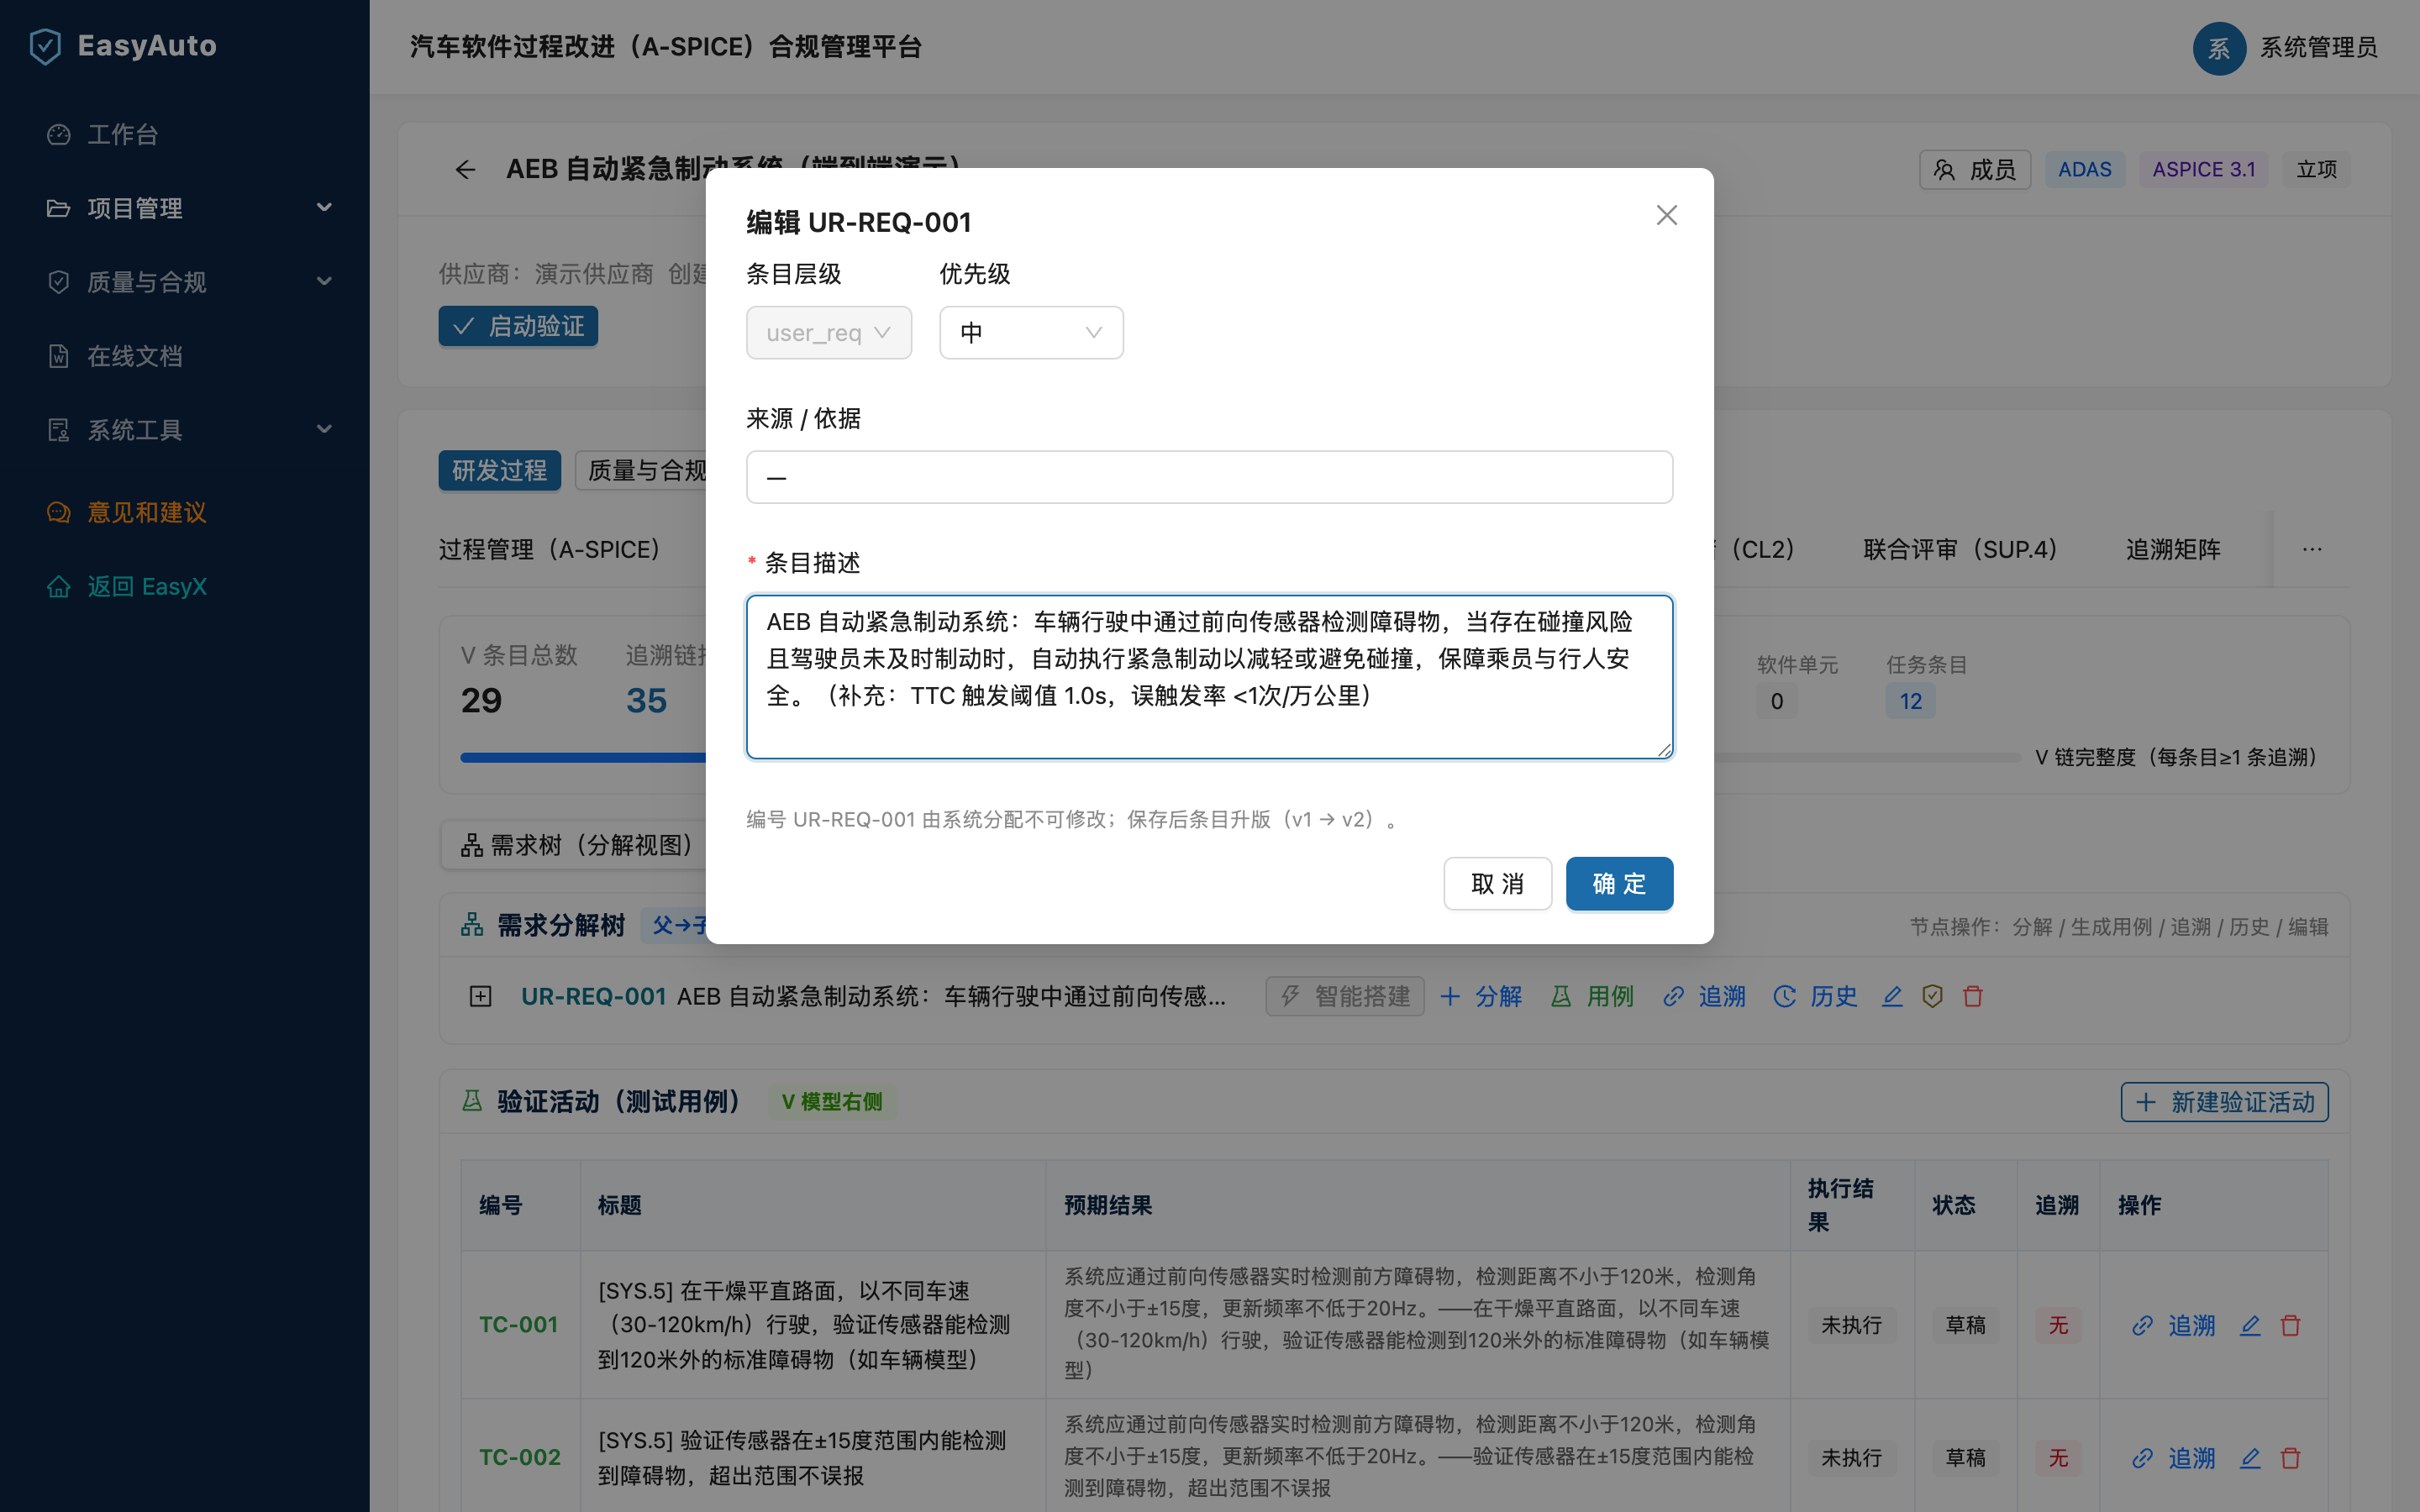Viewport: 2420px width, 1512px height.
Task: Click the red delete icon for UR-REQ-001
Action: (1973, 996)
